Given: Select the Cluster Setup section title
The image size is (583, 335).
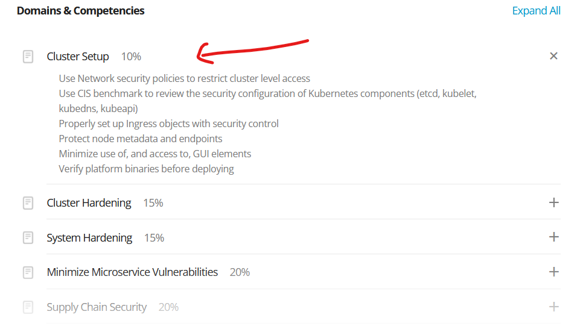Looking at the screenshot, I should click(x=78, y=57).
